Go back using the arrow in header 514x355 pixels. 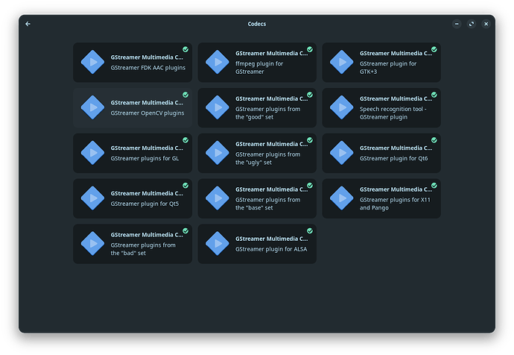28,24
